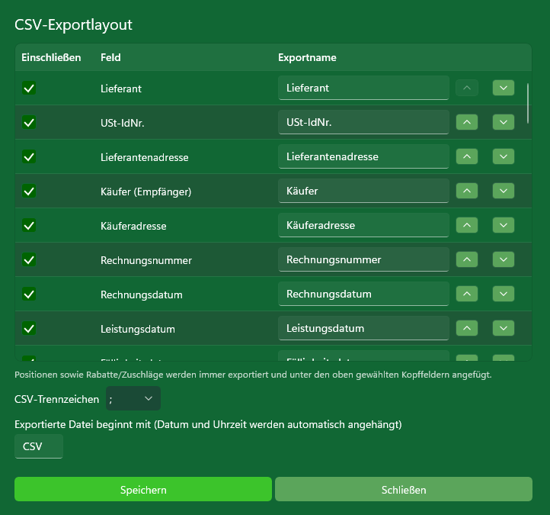
Task: Move the Lieferantenadresse row up
Action: (467, 156)
